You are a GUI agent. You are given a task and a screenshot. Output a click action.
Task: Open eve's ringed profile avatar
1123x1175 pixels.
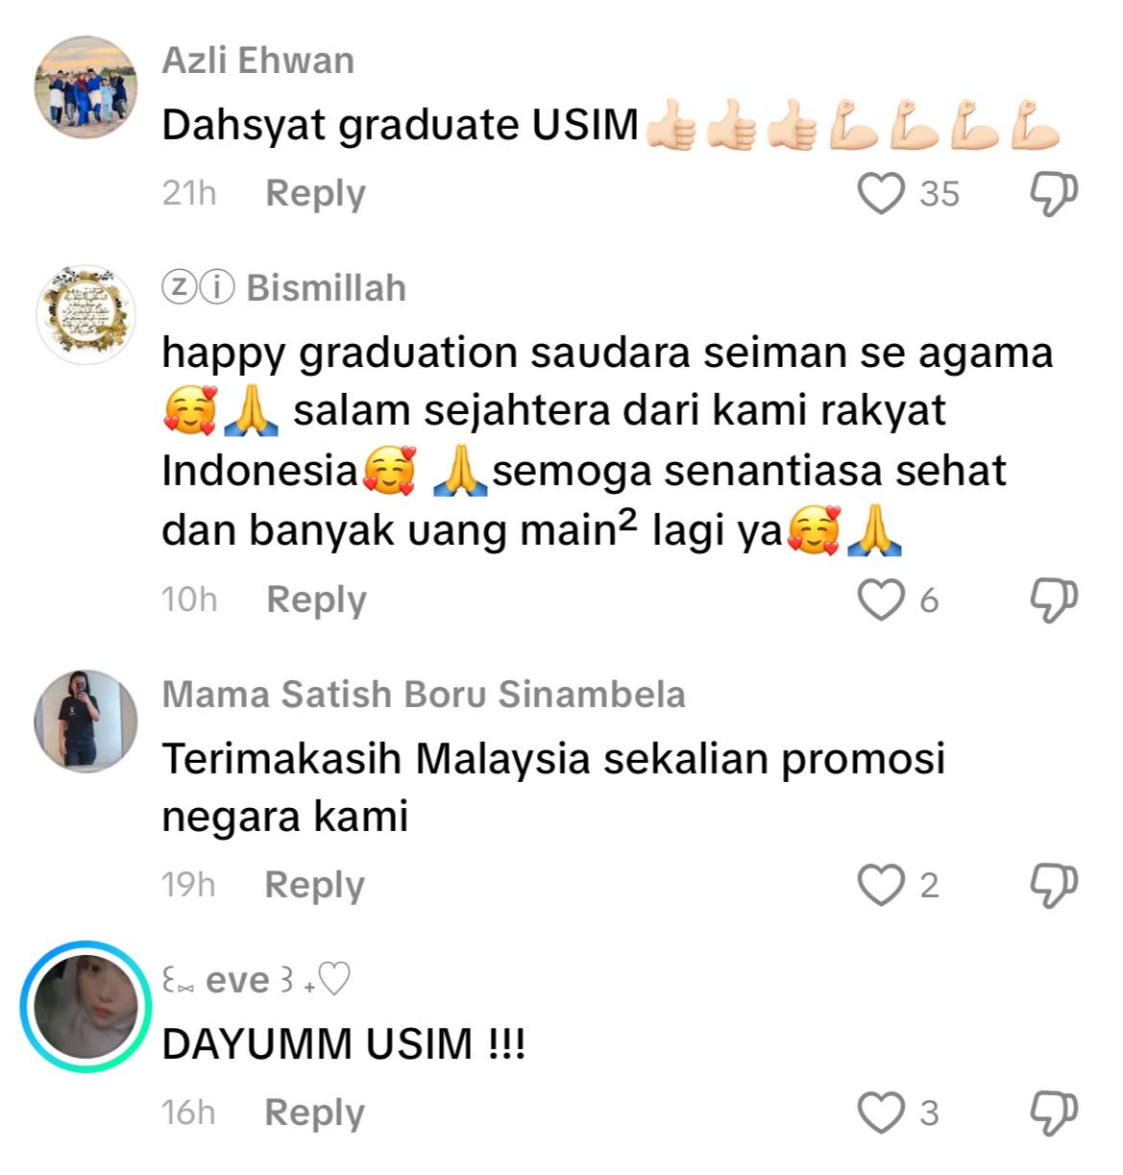[85, 1006]
